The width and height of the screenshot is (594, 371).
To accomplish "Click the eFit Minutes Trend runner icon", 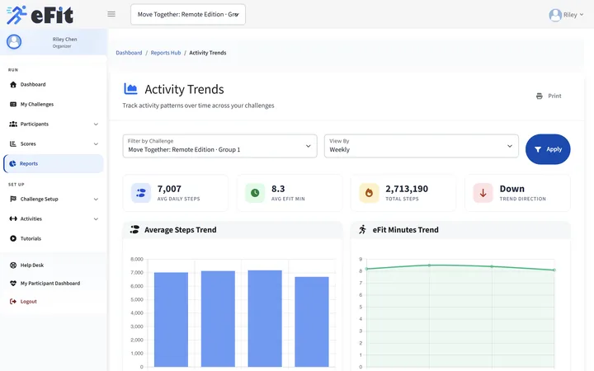I will 362,229.
